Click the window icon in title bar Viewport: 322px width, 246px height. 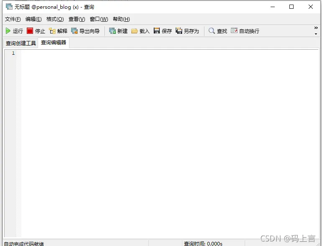(9, 7)
